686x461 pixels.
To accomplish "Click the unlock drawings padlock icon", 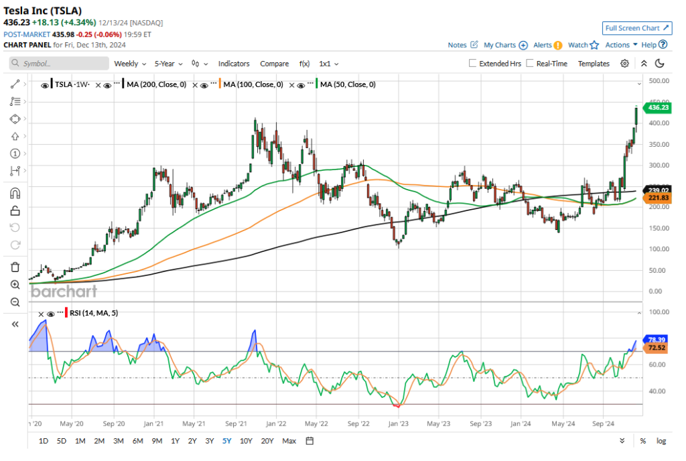I will coord(15,210).
